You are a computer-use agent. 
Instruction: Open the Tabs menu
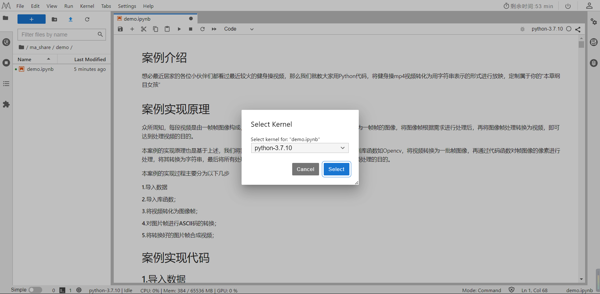[x=106, y=6]
